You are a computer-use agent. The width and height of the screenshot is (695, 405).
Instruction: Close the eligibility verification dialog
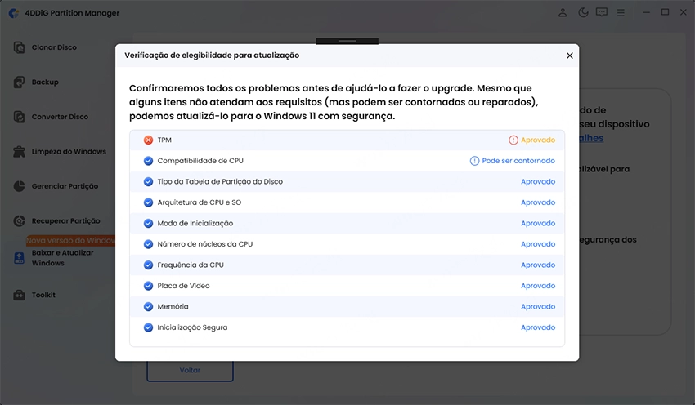(570, 56)
